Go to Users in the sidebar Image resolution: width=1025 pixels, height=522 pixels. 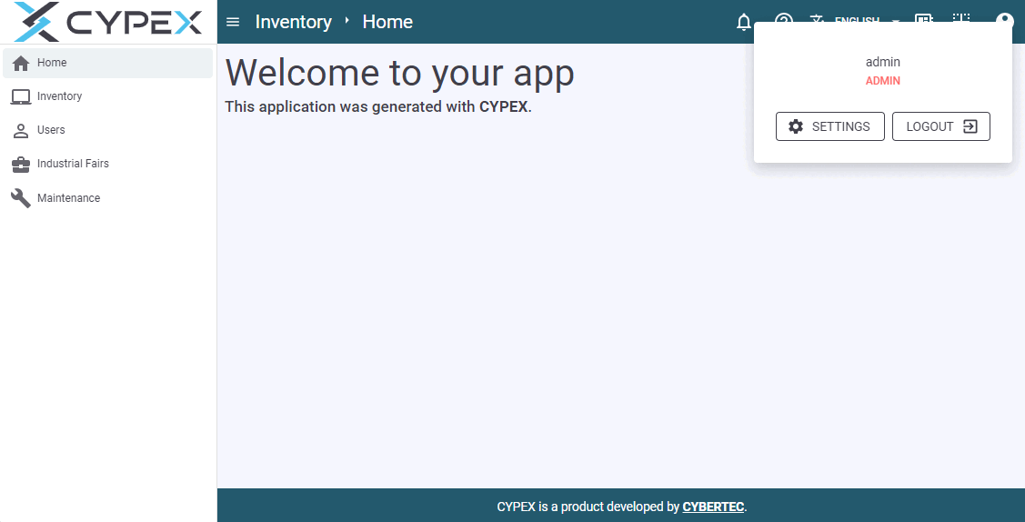108,130
